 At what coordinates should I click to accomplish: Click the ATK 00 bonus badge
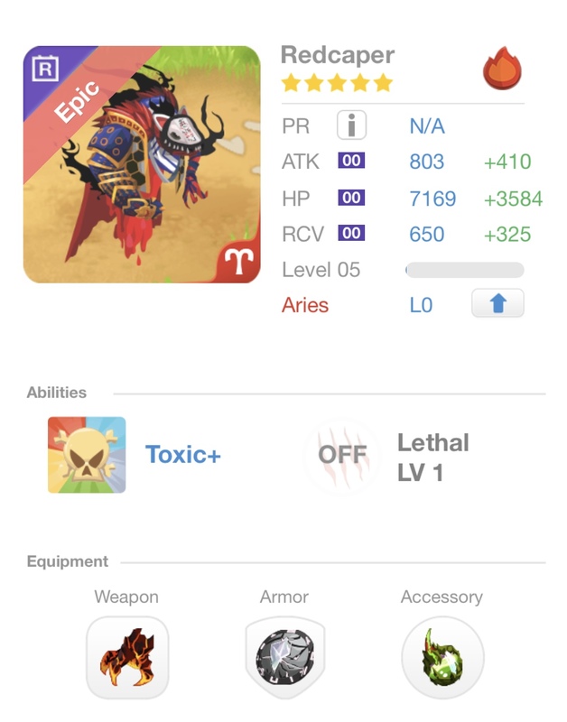pyautogui.click(x=351, y=161)
